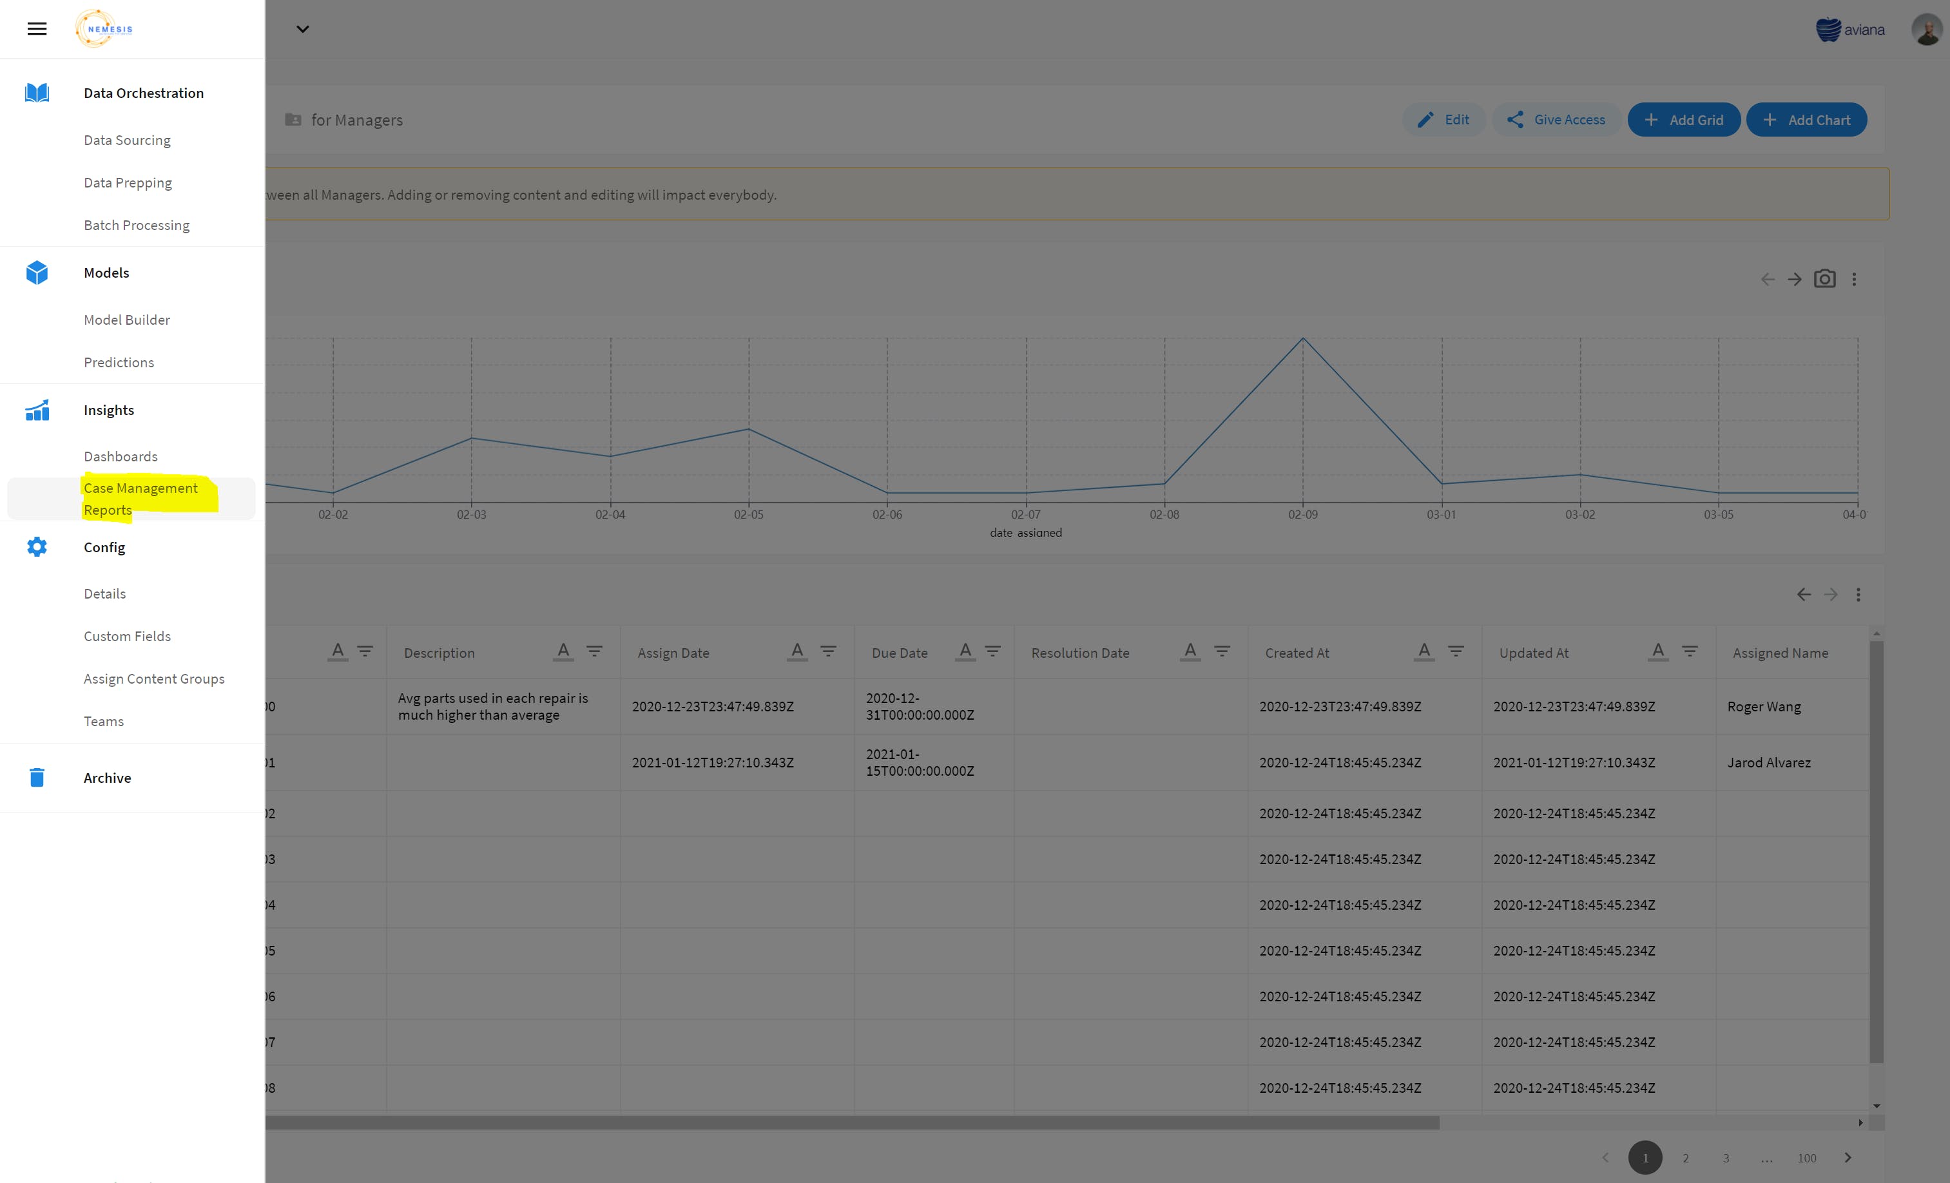Collapse the sidebar with the hamburger menu icon
Viewport: 1950px width, 1183px height.
click(x=37, y=29)
